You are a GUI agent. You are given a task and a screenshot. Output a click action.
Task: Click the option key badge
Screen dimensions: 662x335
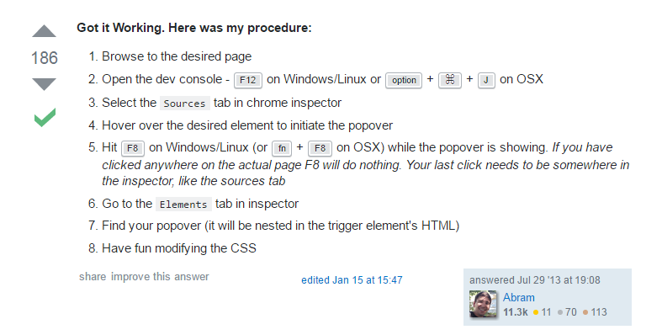[x=404, y=80]
